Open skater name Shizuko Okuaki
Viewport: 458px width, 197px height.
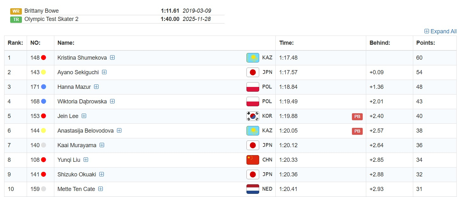(77, 174)
